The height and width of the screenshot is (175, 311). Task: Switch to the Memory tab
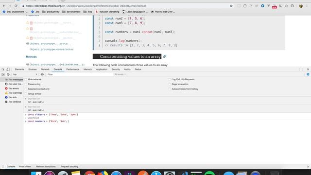[87, 70]
